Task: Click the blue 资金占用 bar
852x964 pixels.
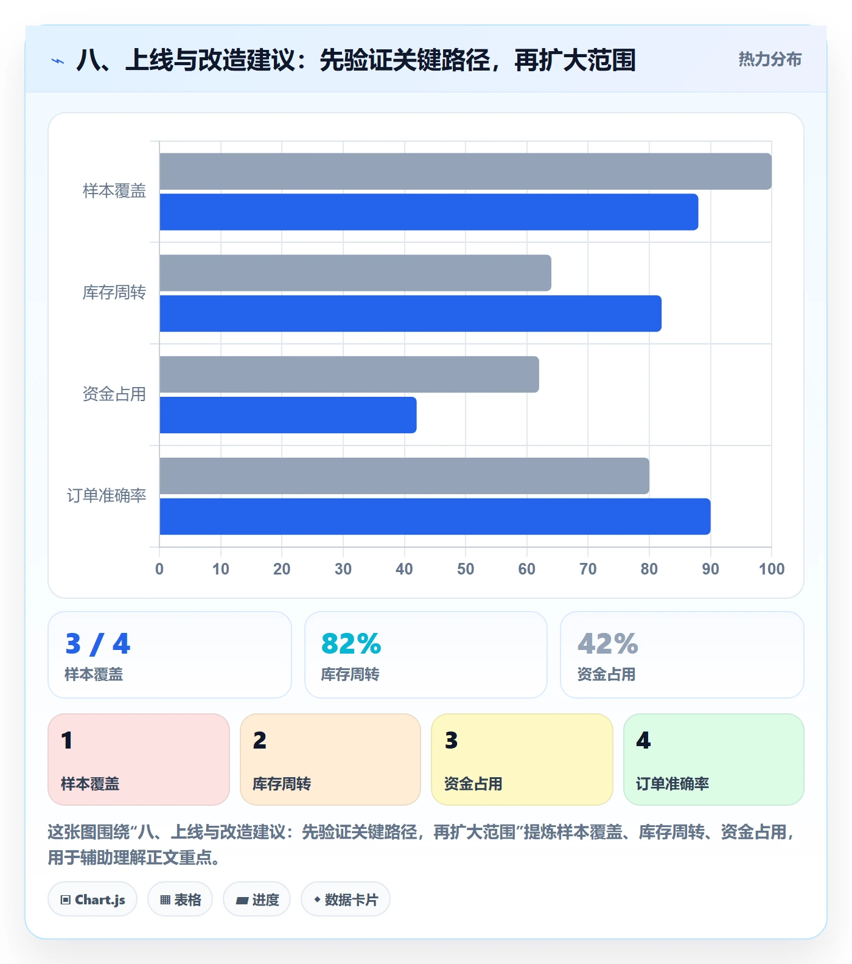Action: coord(288,415)
